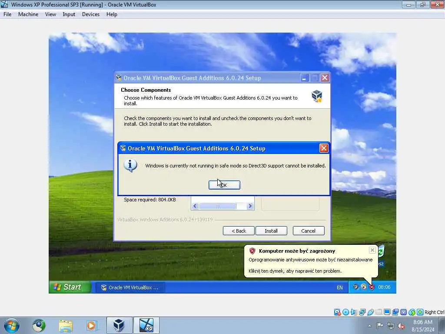Click the red security shield XP tray icon
Viewport: 445px width, 334px height.
[x=372, y=287]
